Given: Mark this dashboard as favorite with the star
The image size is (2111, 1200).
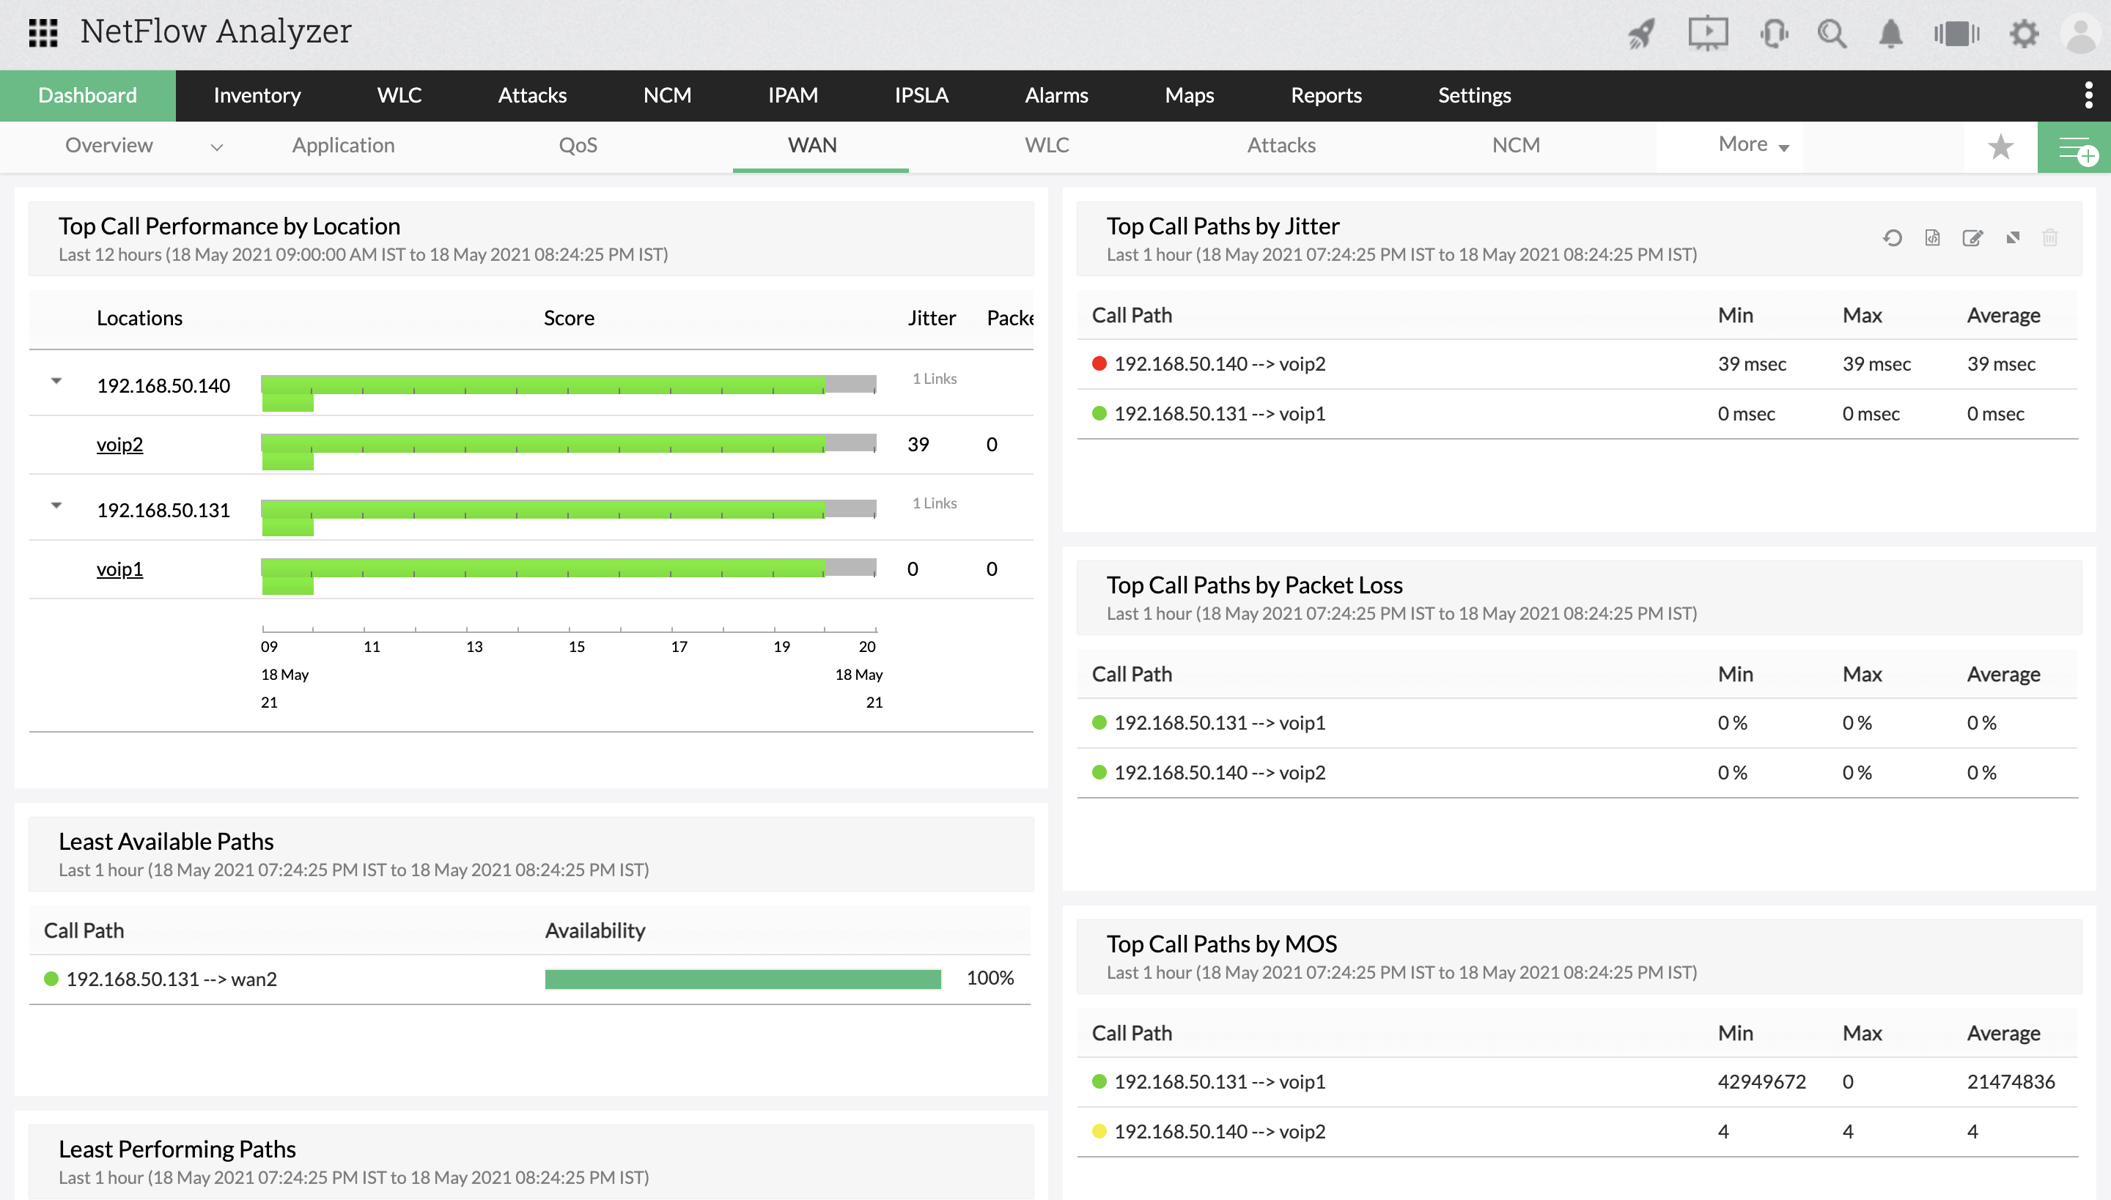Looking at the screenshot, I should pos(2000,147).
